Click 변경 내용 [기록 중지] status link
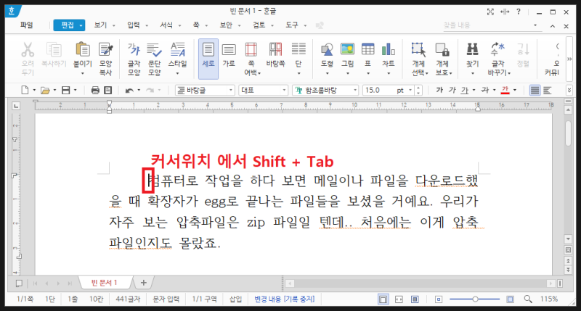This screenshot has height=311, width=581. (284, 299)
